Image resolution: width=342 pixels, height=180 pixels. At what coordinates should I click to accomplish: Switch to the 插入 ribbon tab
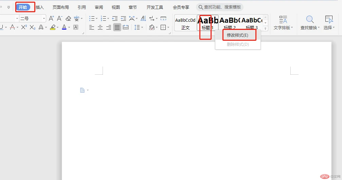40,7
